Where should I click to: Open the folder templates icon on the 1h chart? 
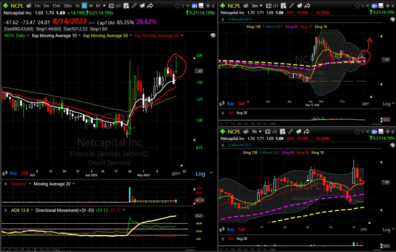[x=299, y=131]
